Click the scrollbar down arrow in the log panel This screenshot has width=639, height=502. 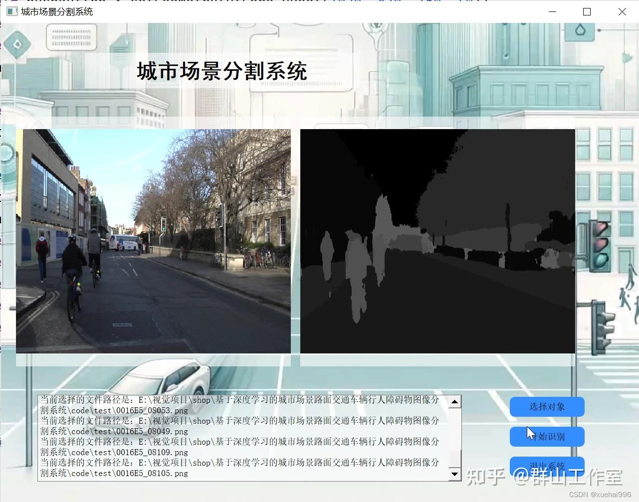(x=454, y=473)
